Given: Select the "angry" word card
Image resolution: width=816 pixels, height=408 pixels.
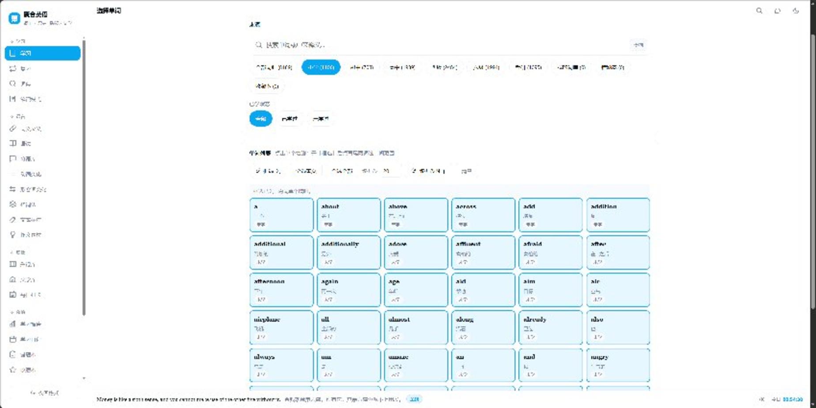Looking at the screenshot, I should point(618,365).
